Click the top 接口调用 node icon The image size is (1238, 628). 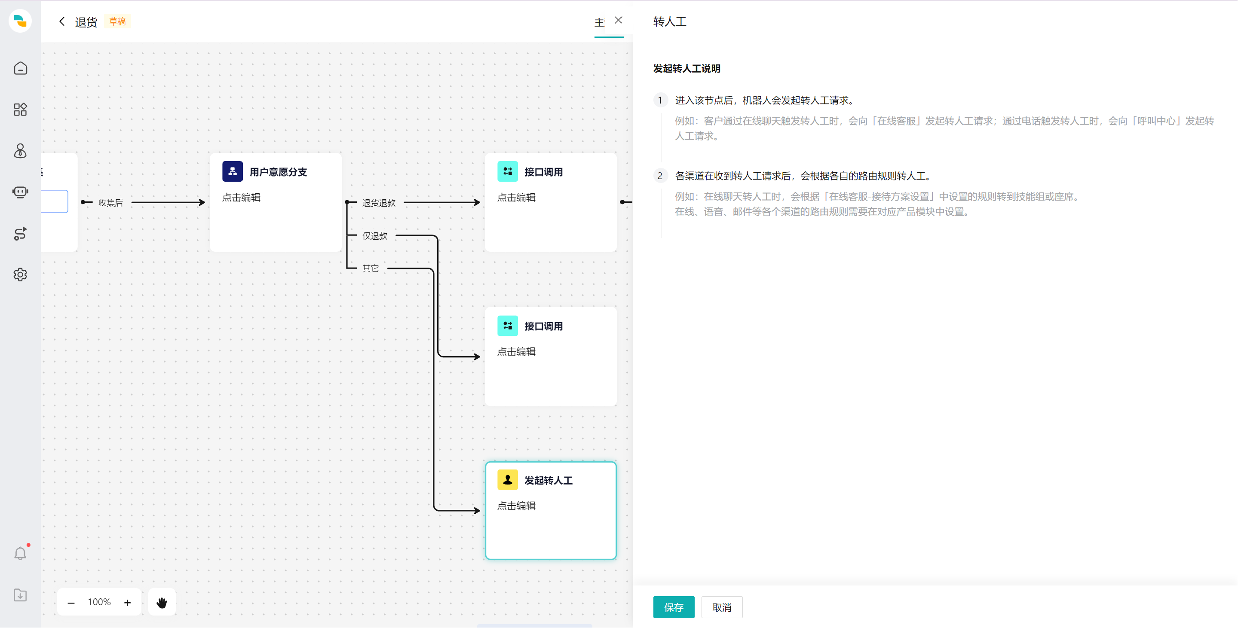tap(508, 171)
